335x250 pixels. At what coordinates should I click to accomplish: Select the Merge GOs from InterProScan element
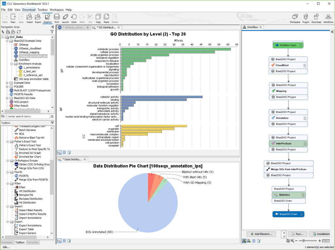point(289,169)
